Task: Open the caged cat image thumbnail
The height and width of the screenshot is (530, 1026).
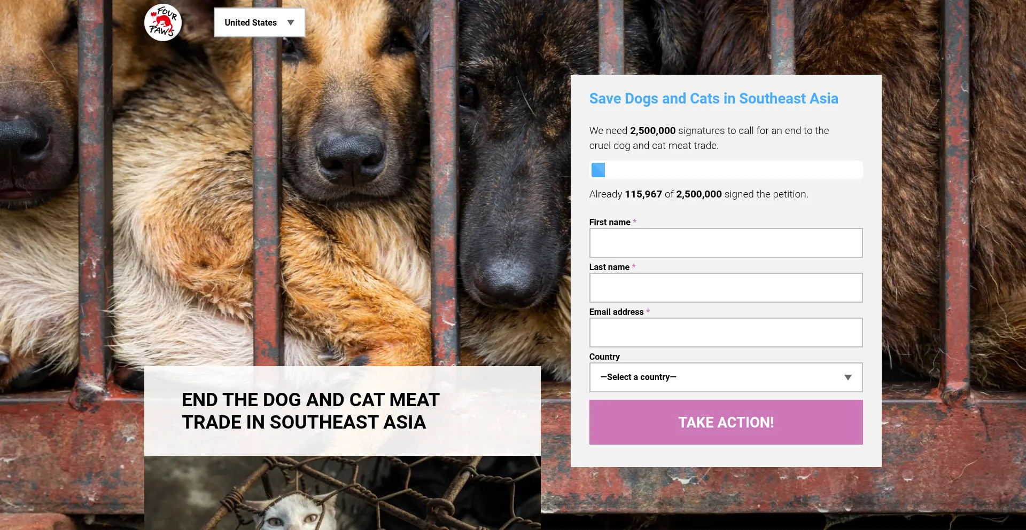Action: (342, 493)
